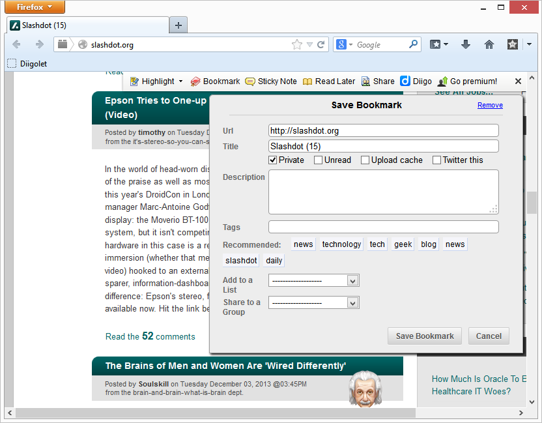This screenshot has width=542, height=423.
Task: Choose Read Later in Diigo toolbar
Action: (329, 81)
